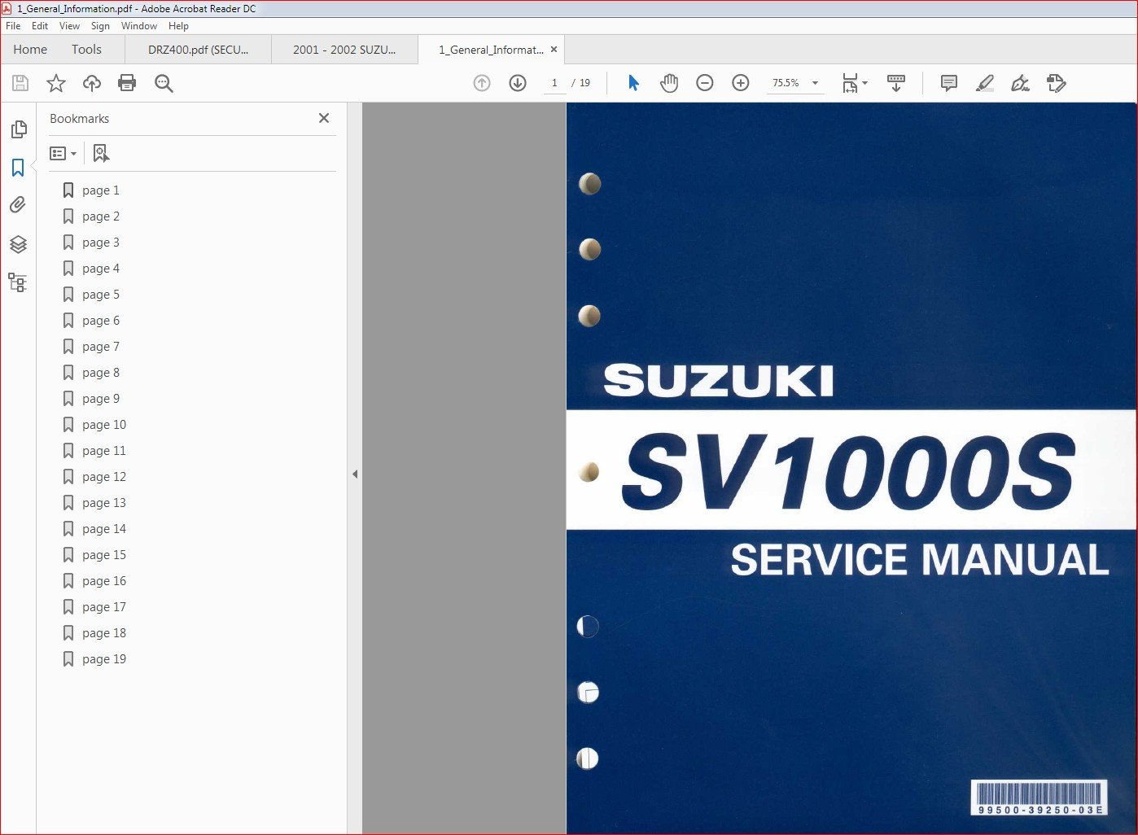Open the find text magnifier
Image resolution: width=1138 pixels, height=835 pixels.
tap(164, 83)
